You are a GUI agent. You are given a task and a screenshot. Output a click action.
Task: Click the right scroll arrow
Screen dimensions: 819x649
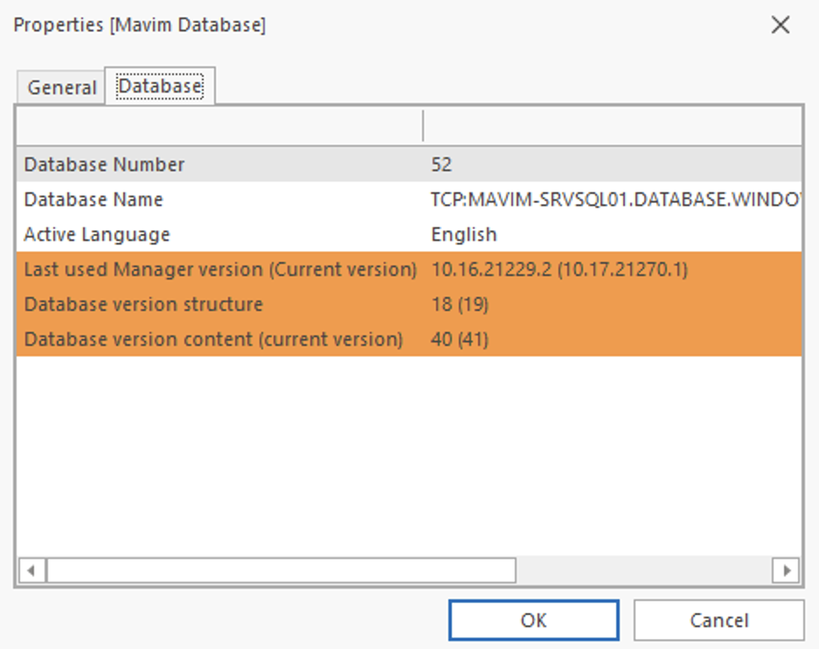tap(786, 570)
